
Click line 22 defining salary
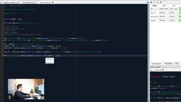33,46
